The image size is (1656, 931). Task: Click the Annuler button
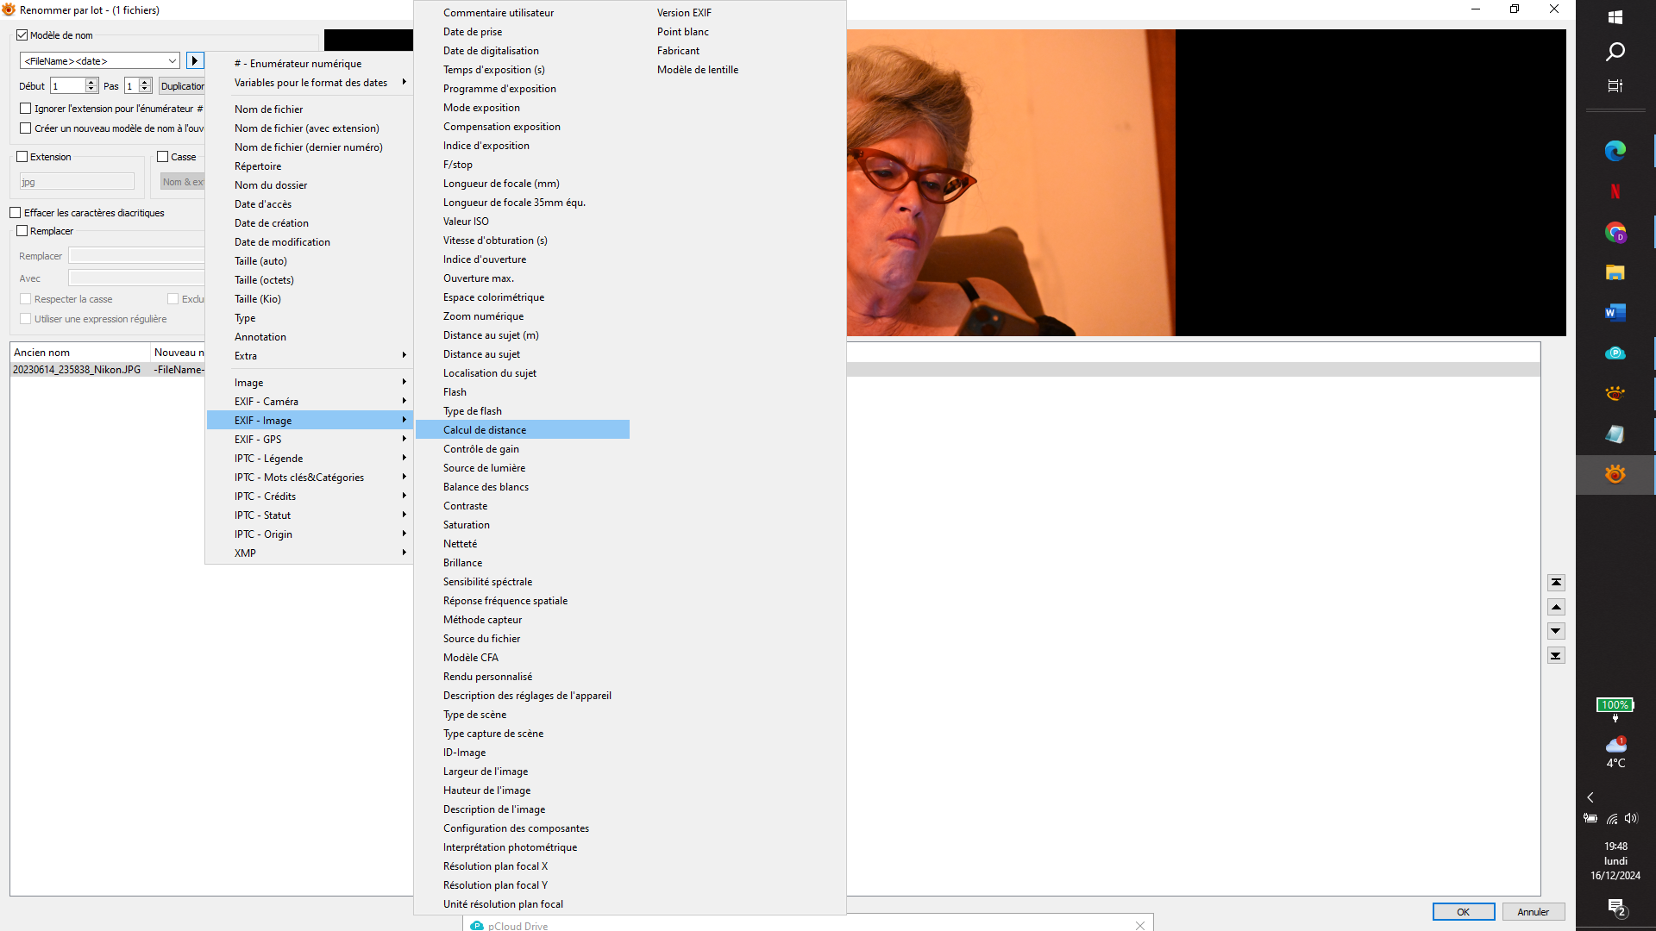click(x=1533, y=912)
